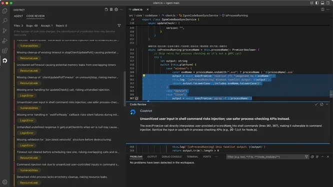333x187 pixels.
Task: Toggle secondary sidebar in title bar
Action: (328, 3)
